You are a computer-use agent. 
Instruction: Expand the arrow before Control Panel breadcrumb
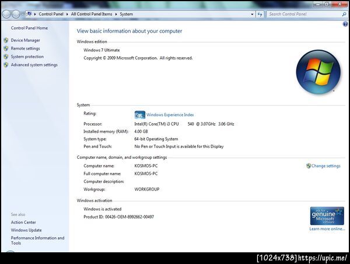click(x=35, y=14)
